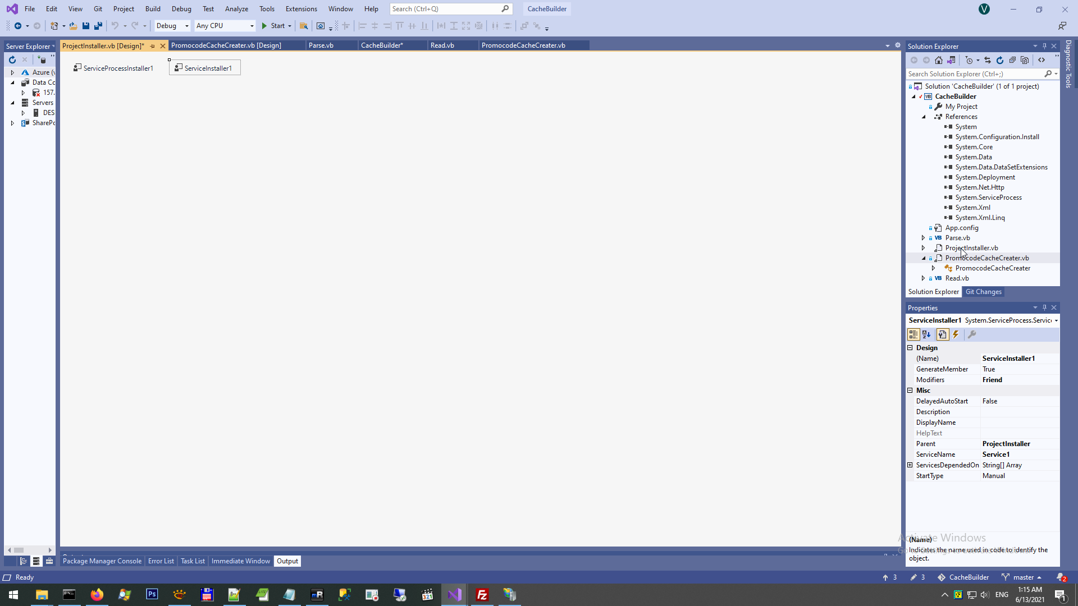1078x606 pixels.
Task: Open the Debug configuration dropdown
Action: point(172,26)
